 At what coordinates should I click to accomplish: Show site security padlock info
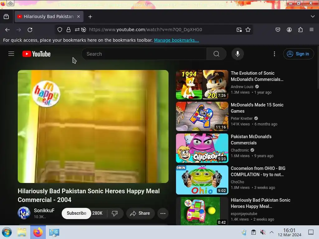pyautogui.click(x=69, y=30)
